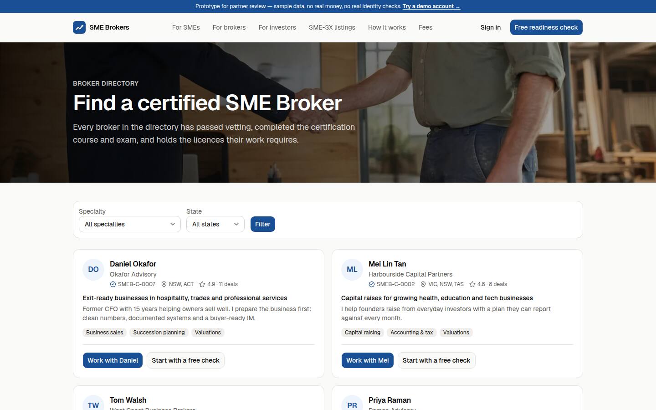Click Priya Raman's PR avatar
This screenshot has width=656, height=410.
coord(352,403)
